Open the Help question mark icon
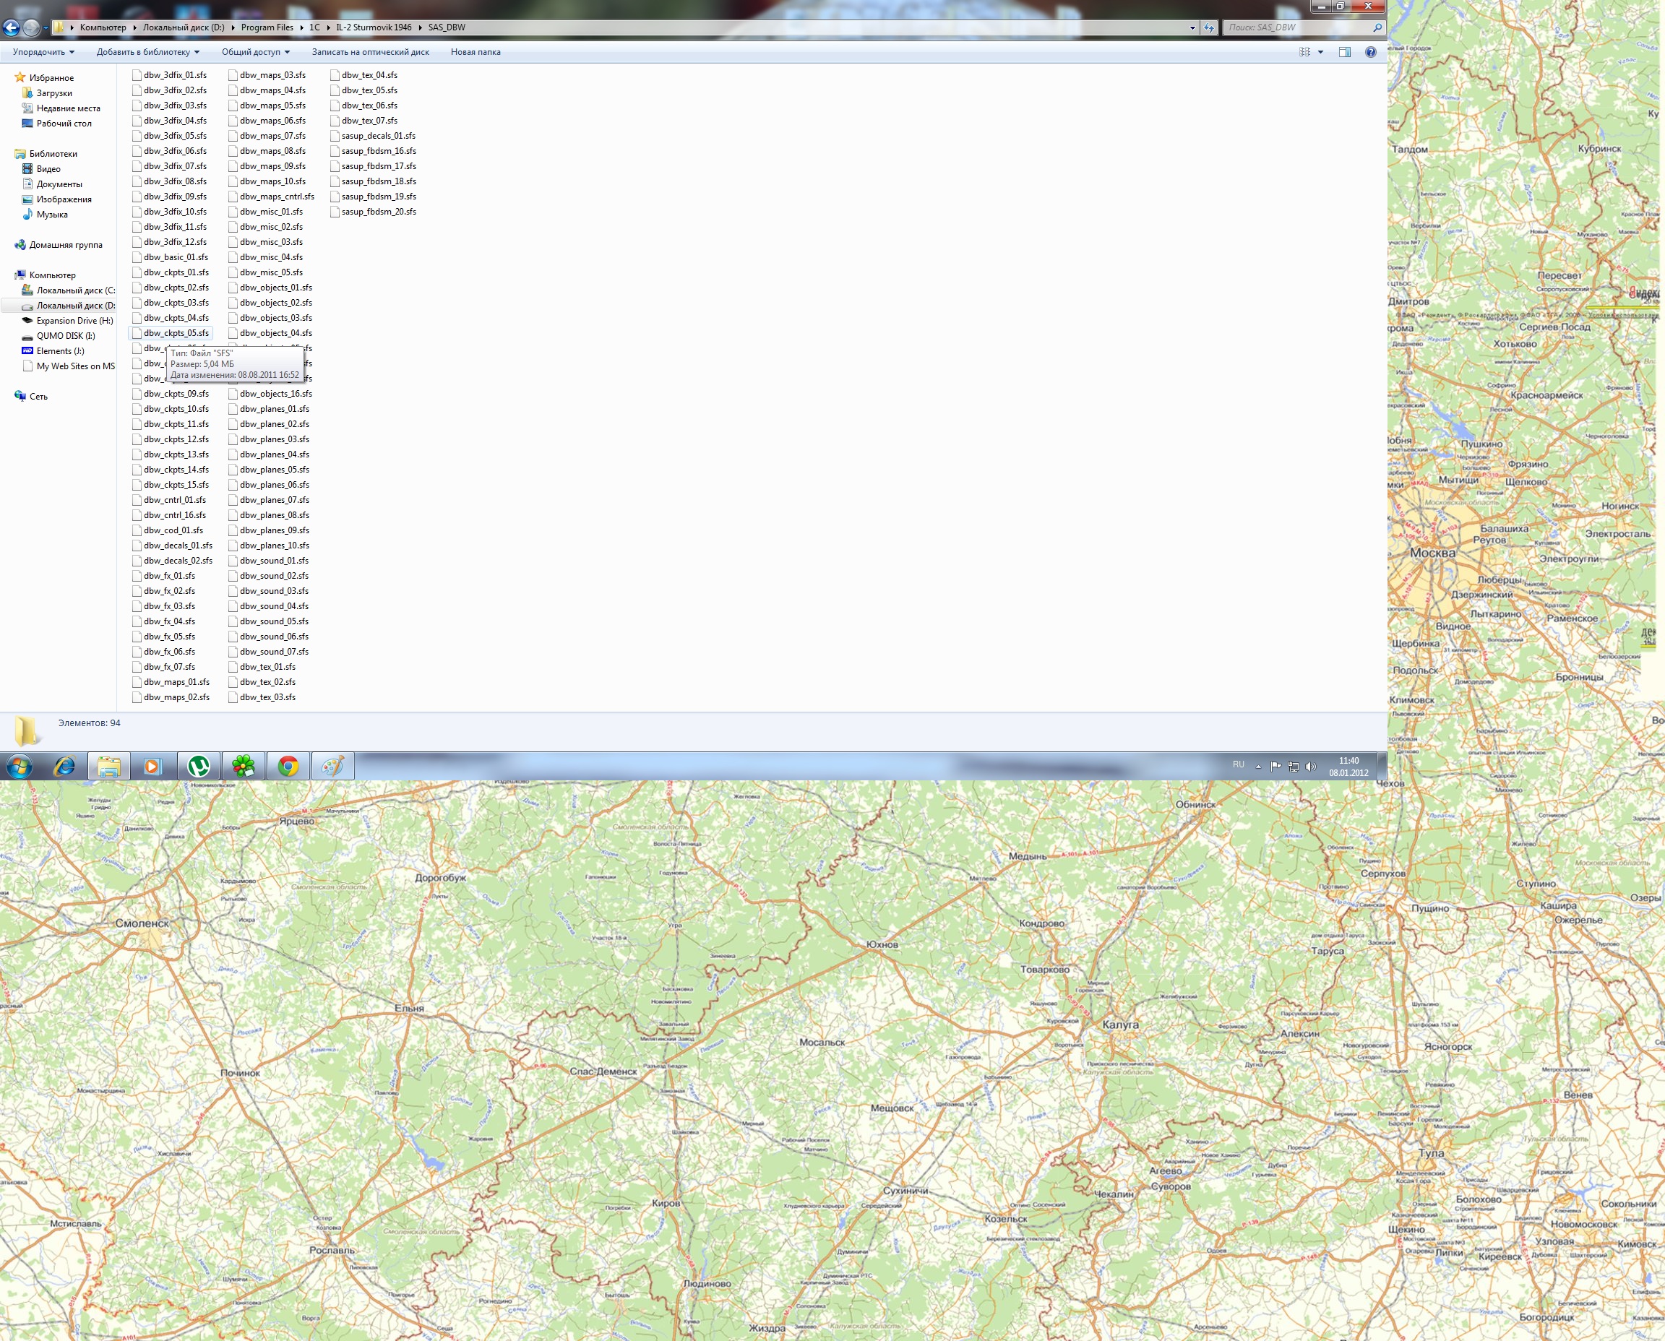The height and width of the screenshot is (1341, 1665). pos(1371,52)
